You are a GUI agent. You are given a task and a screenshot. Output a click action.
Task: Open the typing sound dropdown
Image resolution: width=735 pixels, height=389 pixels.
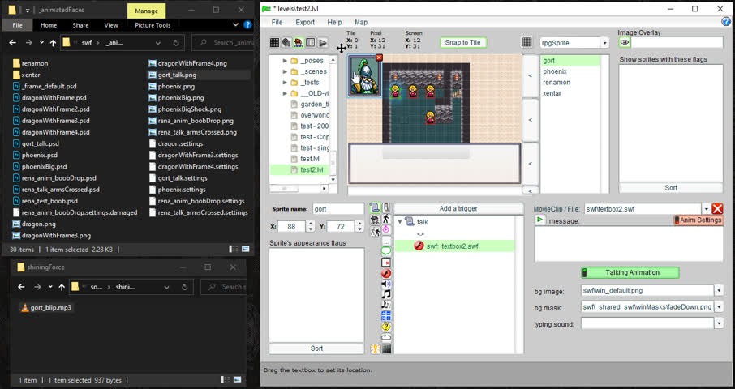click(719, 323)
